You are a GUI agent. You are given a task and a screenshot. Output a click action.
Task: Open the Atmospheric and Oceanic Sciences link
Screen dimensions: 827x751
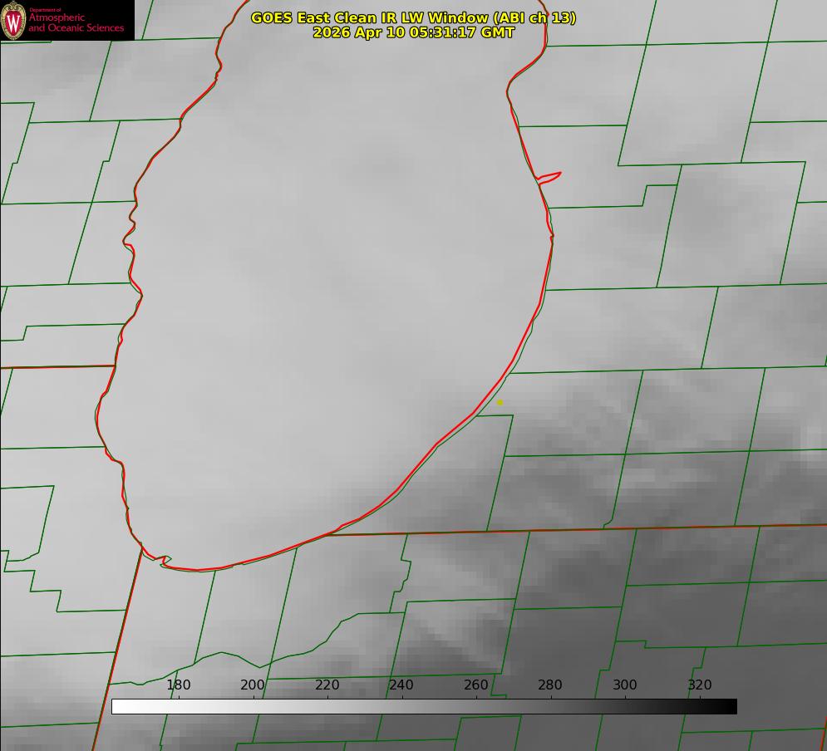(76, 22)
